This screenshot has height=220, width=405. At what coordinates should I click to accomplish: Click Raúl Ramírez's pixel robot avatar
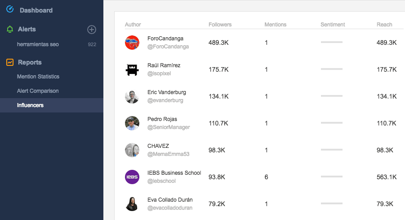132,69
